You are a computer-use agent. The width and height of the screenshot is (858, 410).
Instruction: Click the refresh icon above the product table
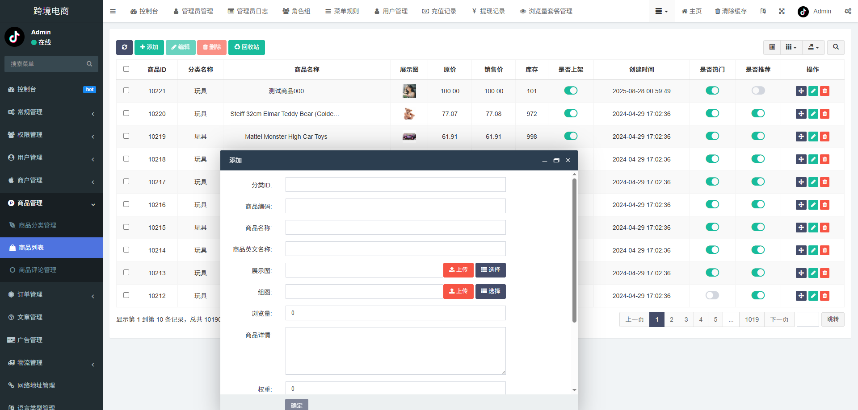[x=124, y=47]
